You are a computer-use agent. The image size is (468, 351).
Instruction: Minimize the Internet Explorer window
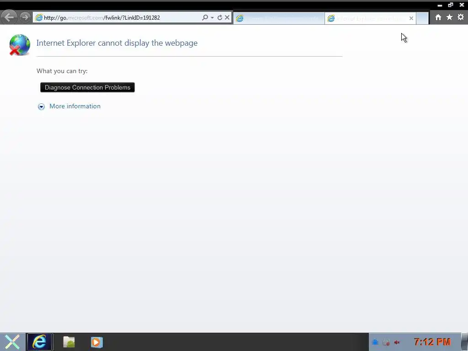[x=440, y=5]
